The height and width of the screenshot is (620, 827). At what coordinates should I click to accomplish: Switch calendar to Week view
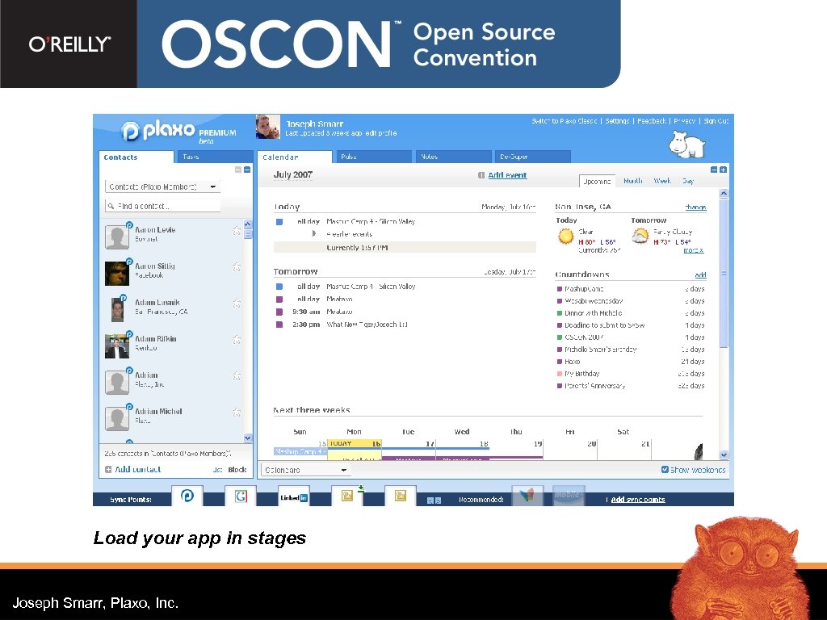[x=662, y=181]
